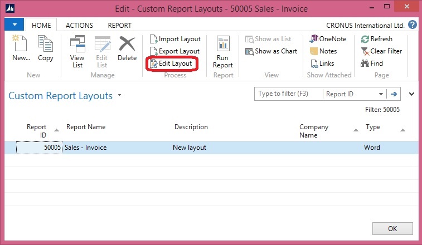
Task: Copy the selected report layout
Action: (46, 48)
